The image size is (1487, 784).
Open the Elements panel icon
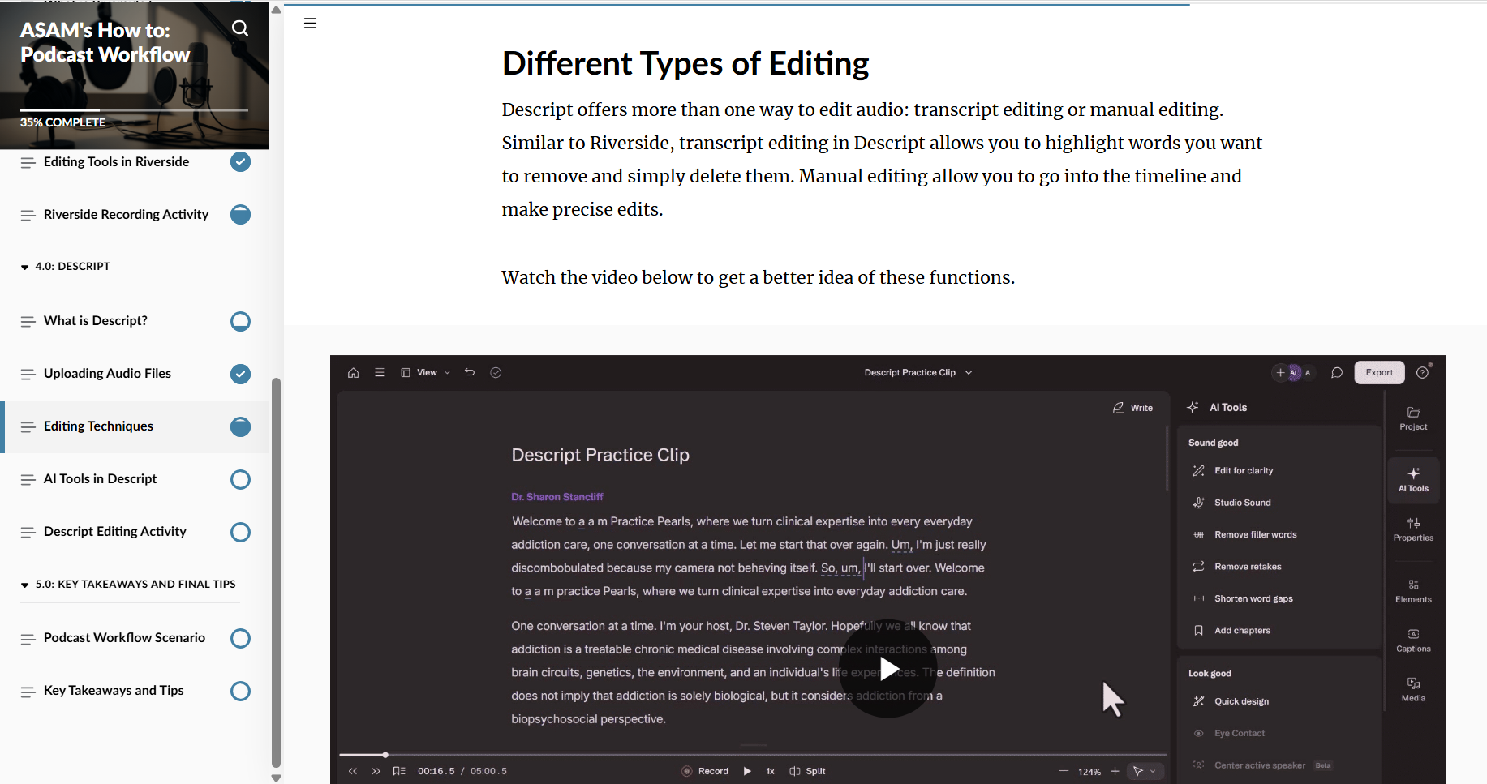pyautogui.click(x=1413, y=591)
